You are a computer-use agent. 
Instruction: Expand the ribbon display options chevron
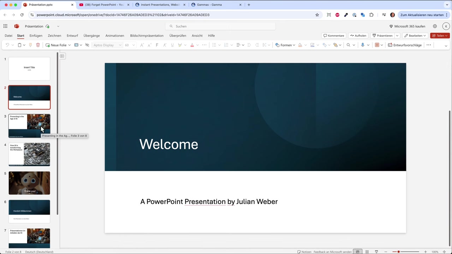click(x=446, y=46)
